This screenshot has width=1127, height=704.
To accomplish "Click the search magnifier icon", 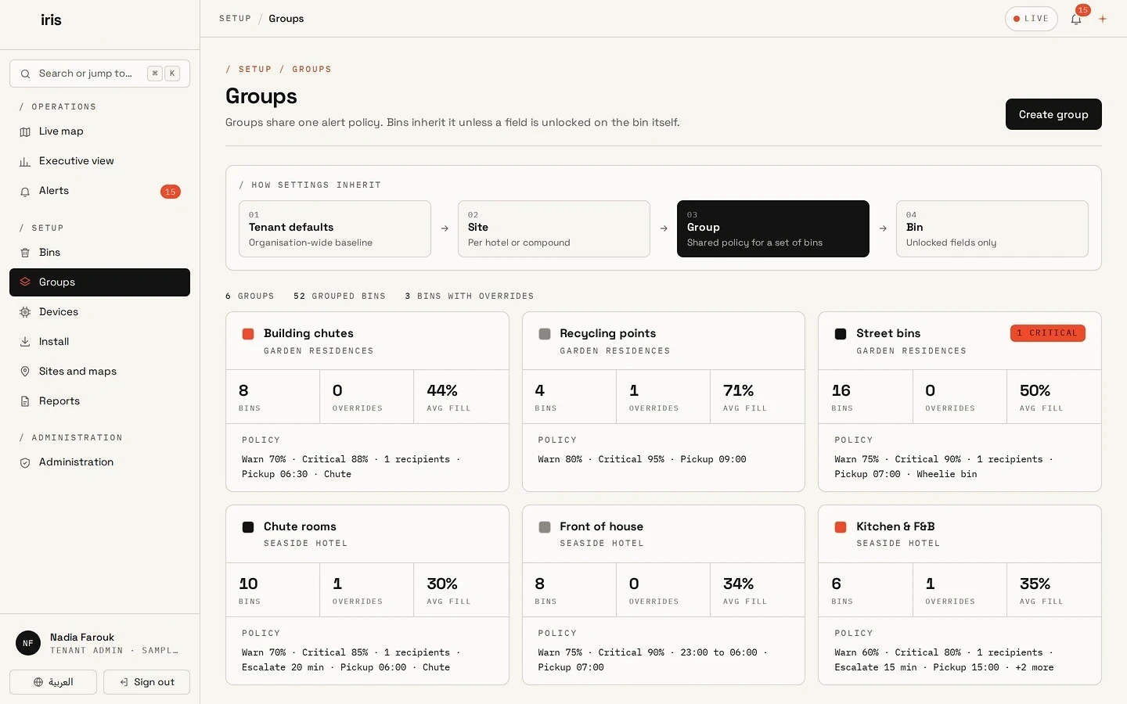I will [25, 74].
